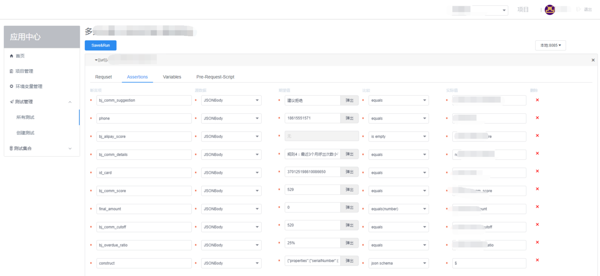The width and height of the screenshot is (600, 276).
Task: Click the actual value field containing $
Action: [x=489, y=263]
